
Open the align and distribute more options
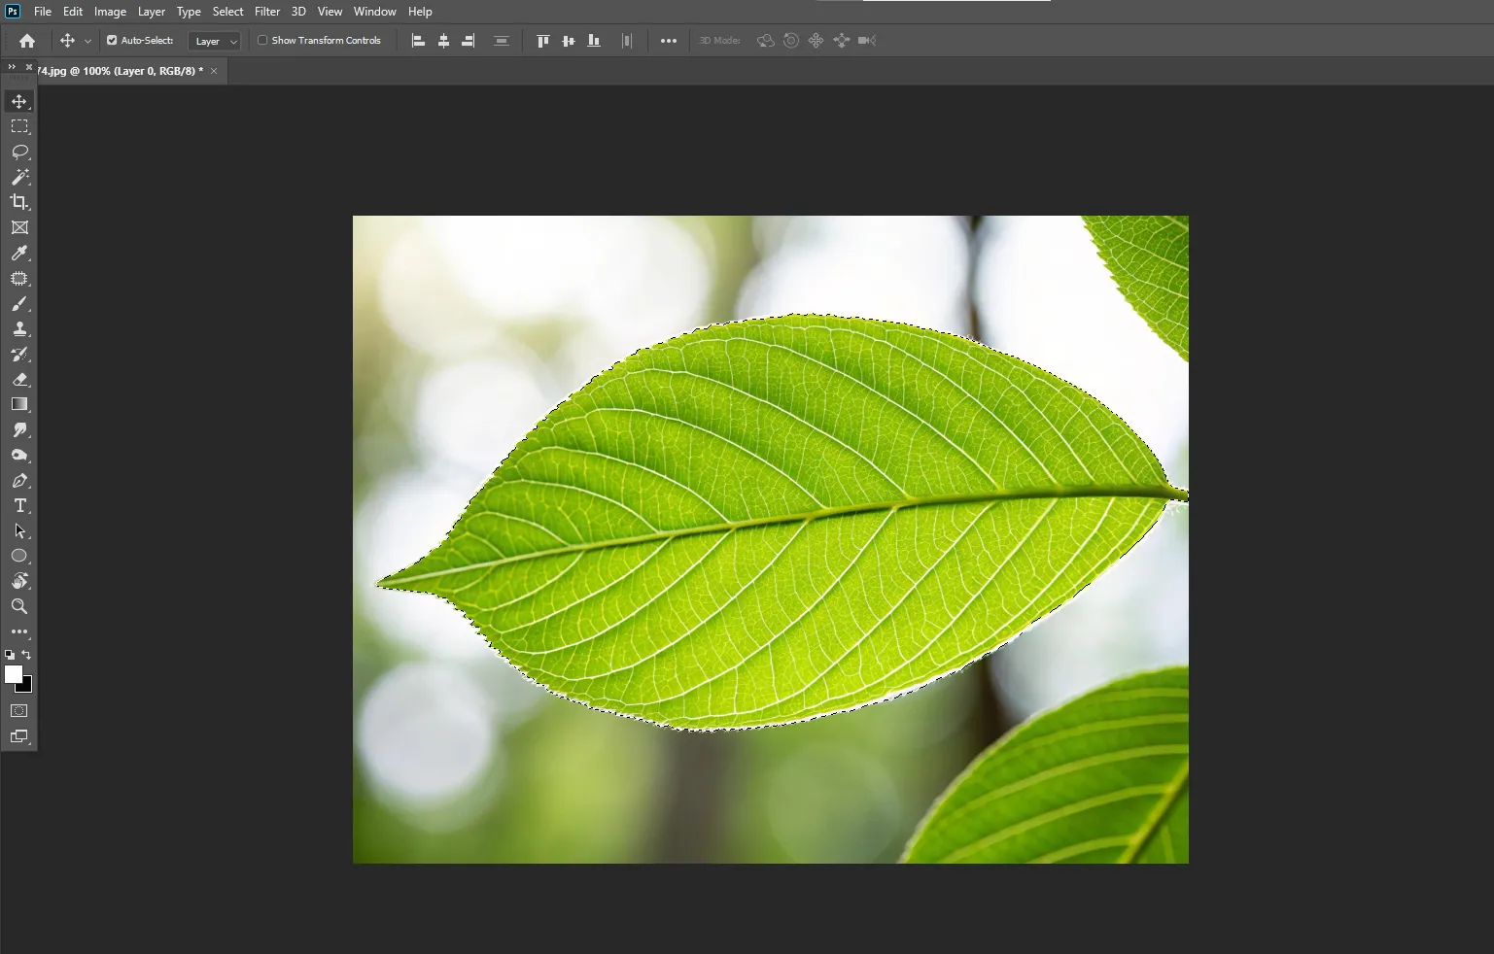pos(669,41)
